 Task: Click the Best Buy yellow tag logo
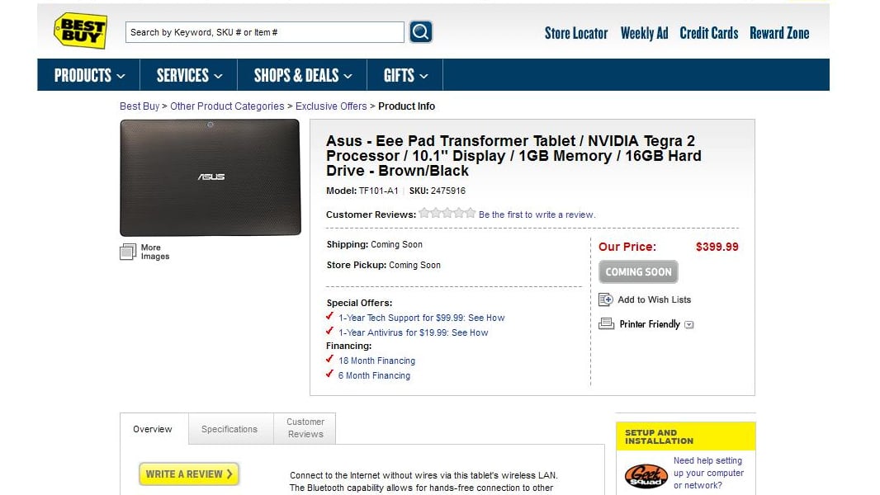click(x=80, y=31)
